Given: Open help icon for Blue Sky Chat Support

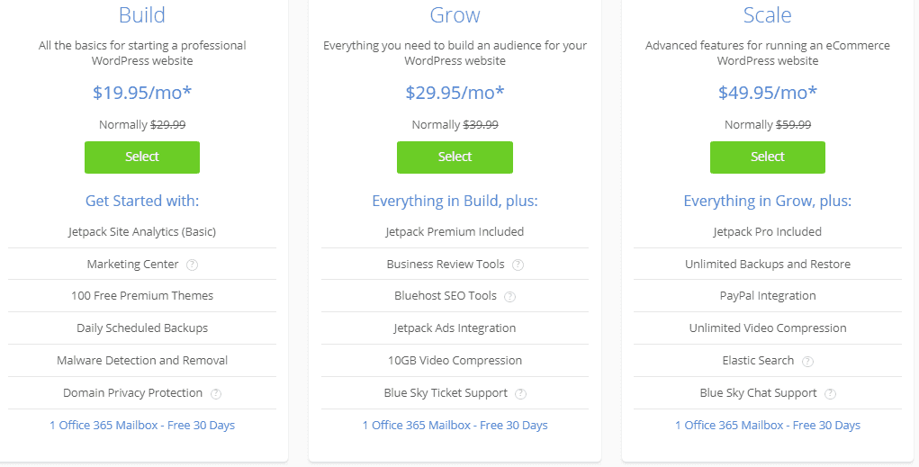Looking at the screenshot, I should pyautogui.click(x=830, y=393).
